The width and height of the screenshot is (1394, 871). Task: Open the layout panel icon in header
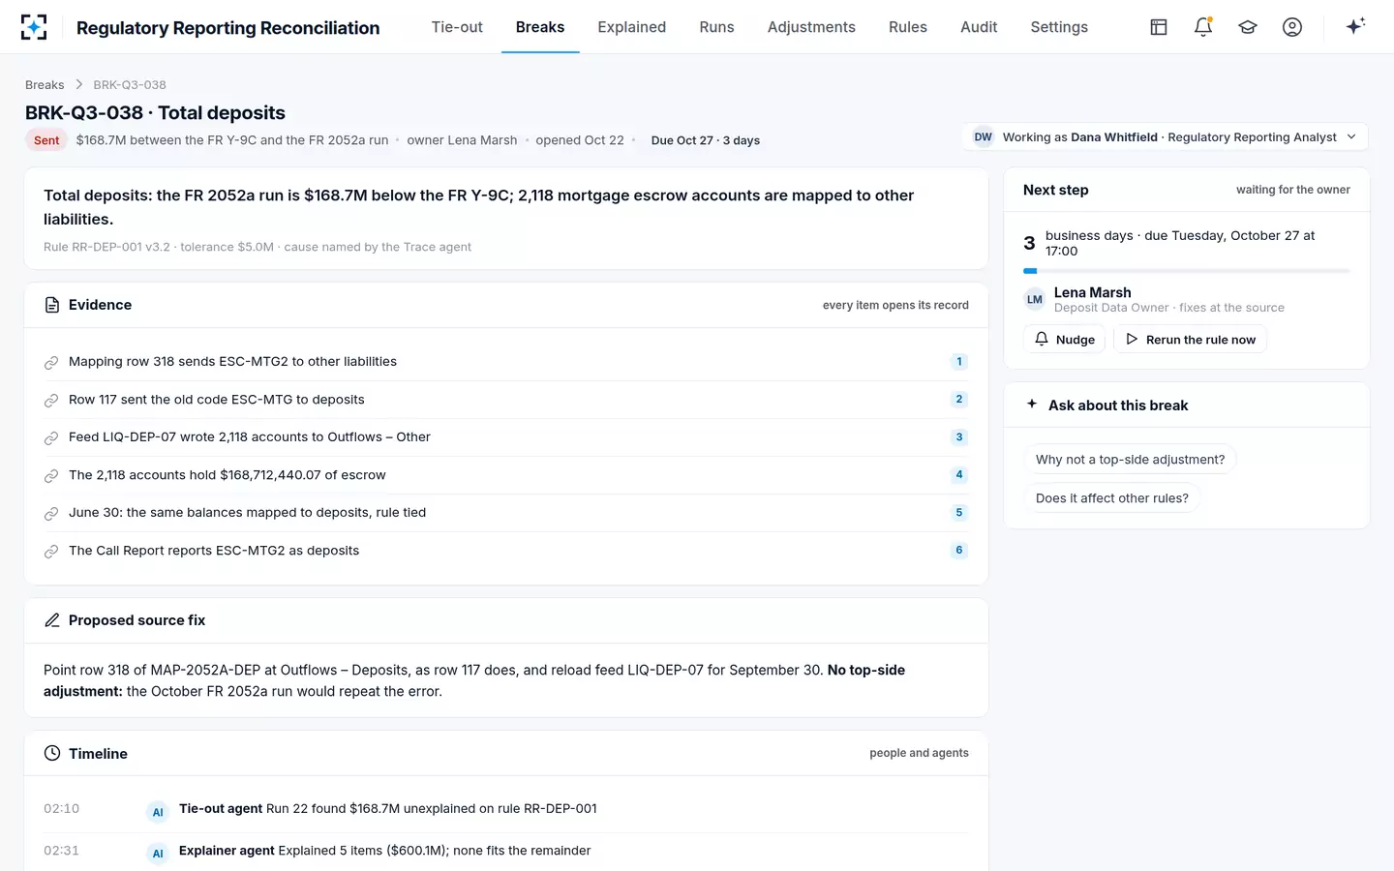click(1159, 27)
